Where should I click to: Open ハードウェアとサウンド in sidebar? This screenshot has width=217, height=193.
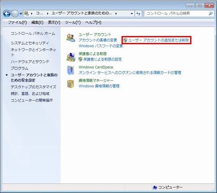30,62
